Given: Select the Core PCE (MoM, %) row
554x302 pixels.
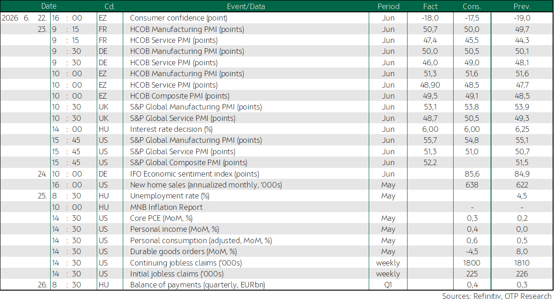Looking at the screenshot, I should coord(277,218).
